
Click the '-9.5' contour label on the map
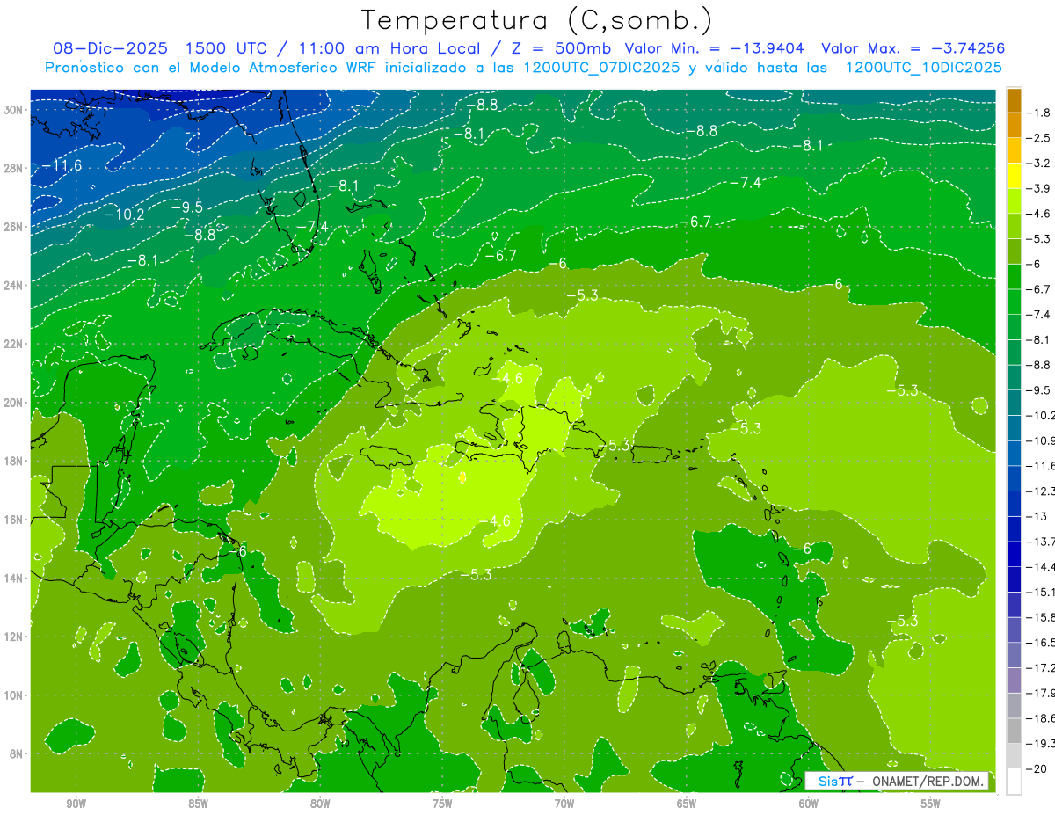[186, 207]
